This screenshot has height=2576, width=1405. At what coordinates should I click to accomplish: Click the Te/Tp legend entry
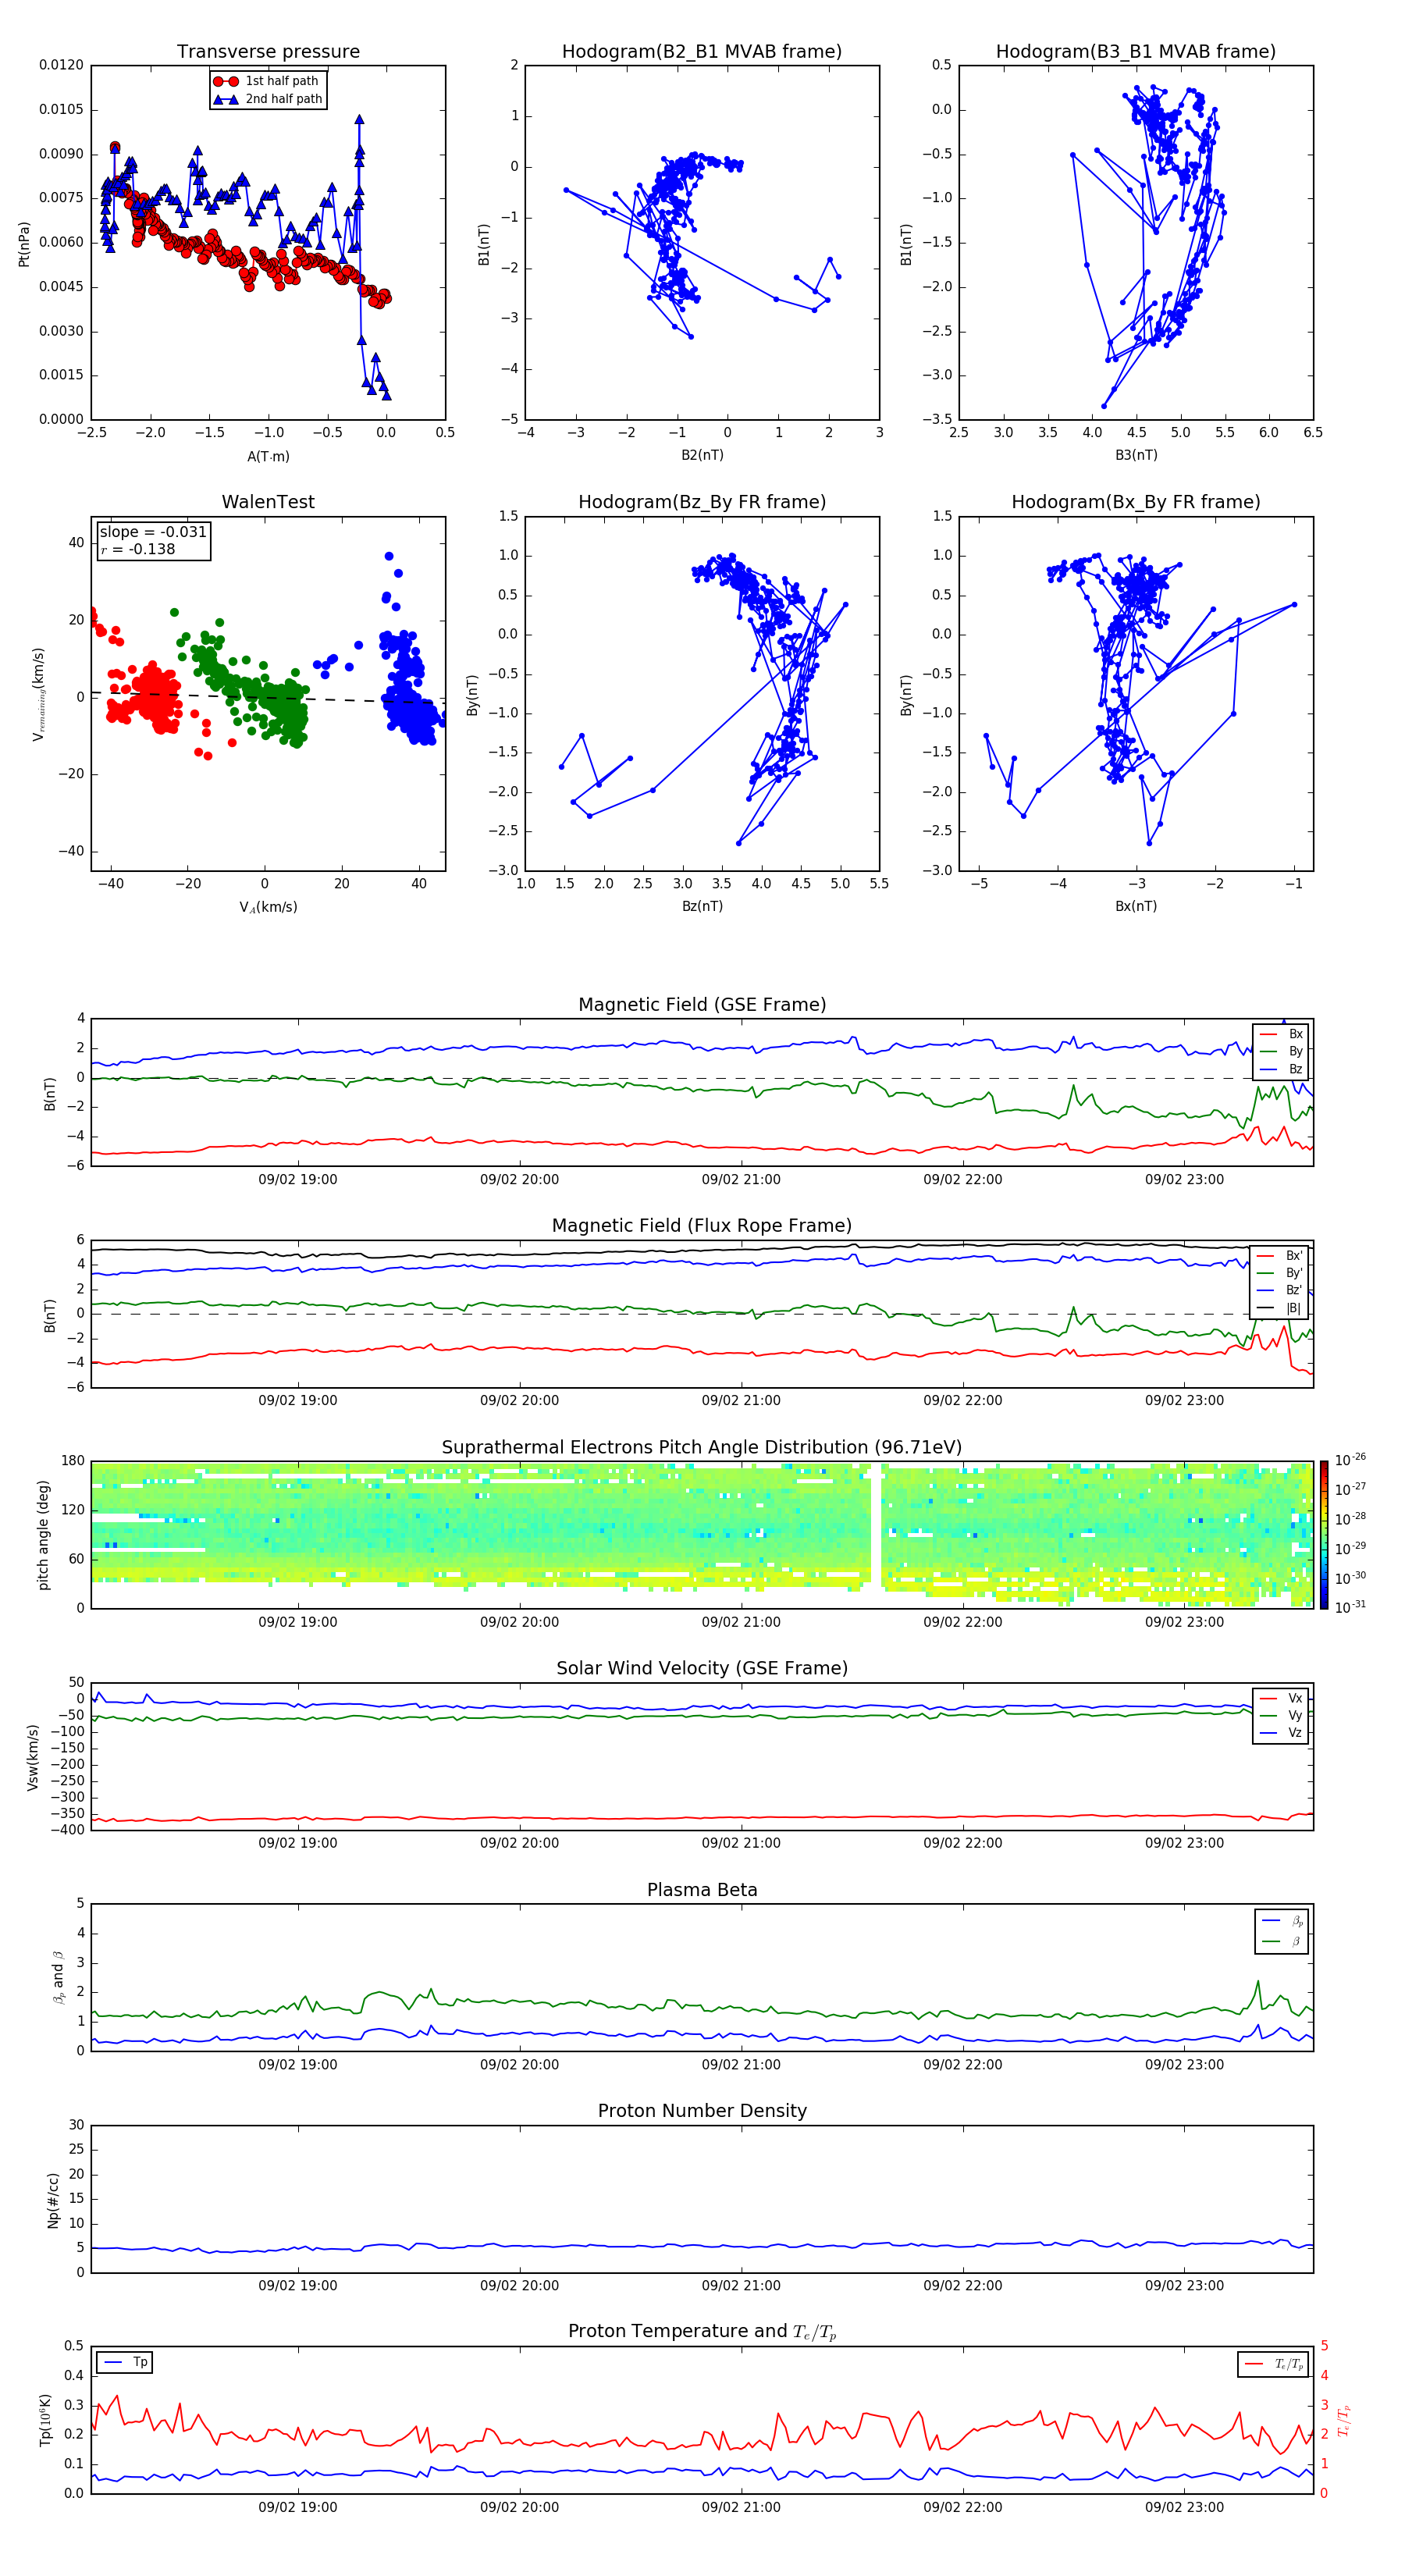(x=1273, y=2365)
